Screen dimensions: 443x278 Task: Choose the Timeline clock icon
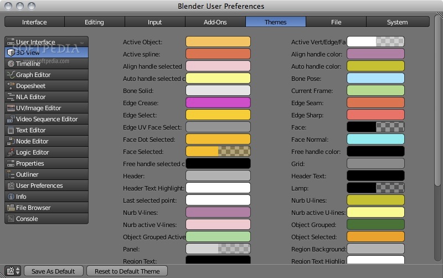(11, 64)
